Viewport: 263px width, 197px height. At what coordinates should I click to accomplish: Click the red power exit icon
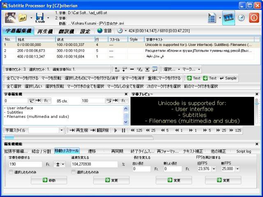point(254,18)
